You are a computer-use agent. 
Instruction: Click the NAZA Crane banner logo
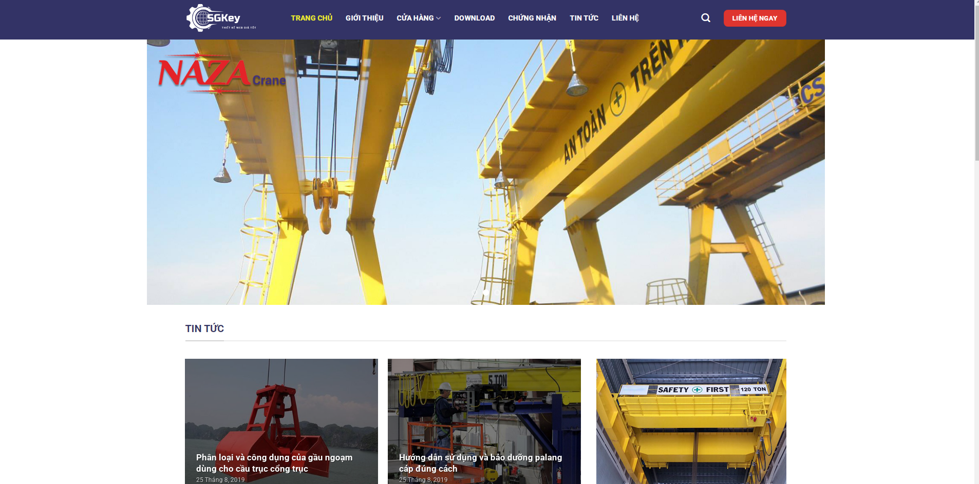point(222,73)
